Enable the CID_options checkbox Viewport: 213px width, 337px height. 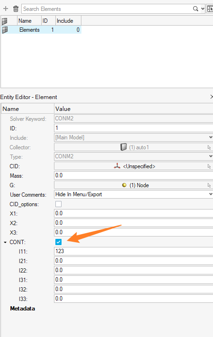click(58, 204)
